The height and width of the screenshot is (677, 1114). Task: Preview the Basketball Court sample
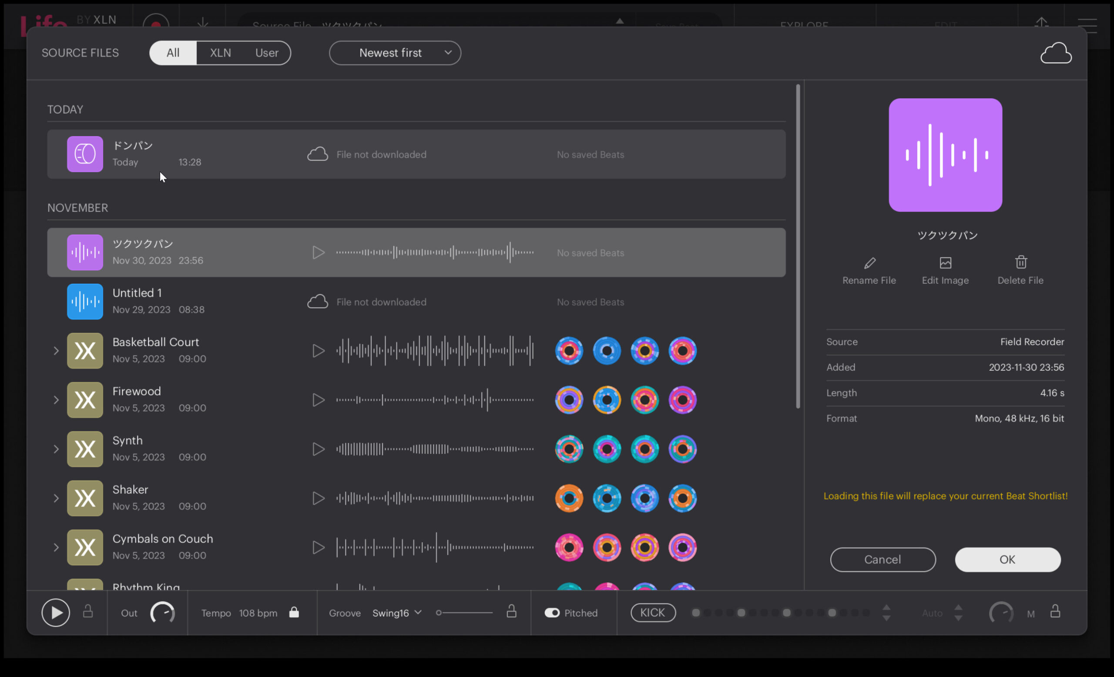318,351
